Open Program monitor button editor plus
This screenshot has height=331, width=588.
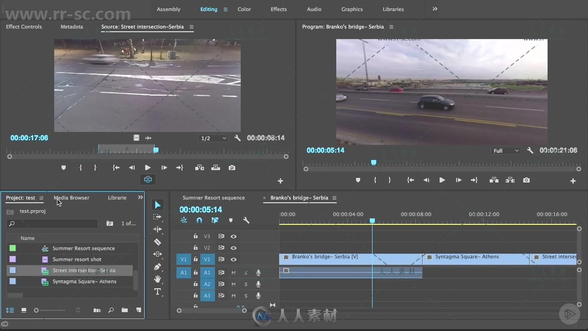click(x=573, y=181)
